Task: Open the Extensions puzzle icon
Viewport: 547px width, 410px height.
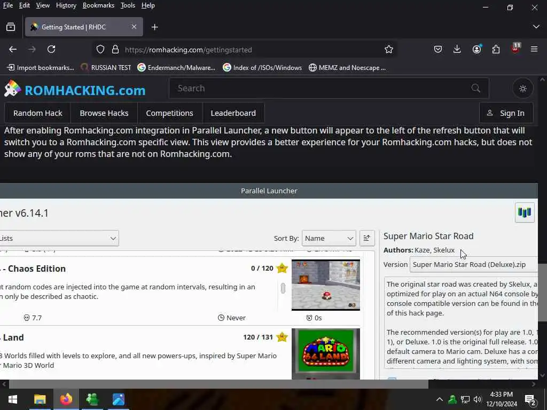Action: coord(496,49)
